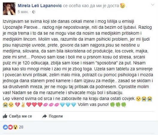Image resolution: width=158 pixels, height=135 pixels.
Task: Click the first green clover emoji
Action: (112, 105)
